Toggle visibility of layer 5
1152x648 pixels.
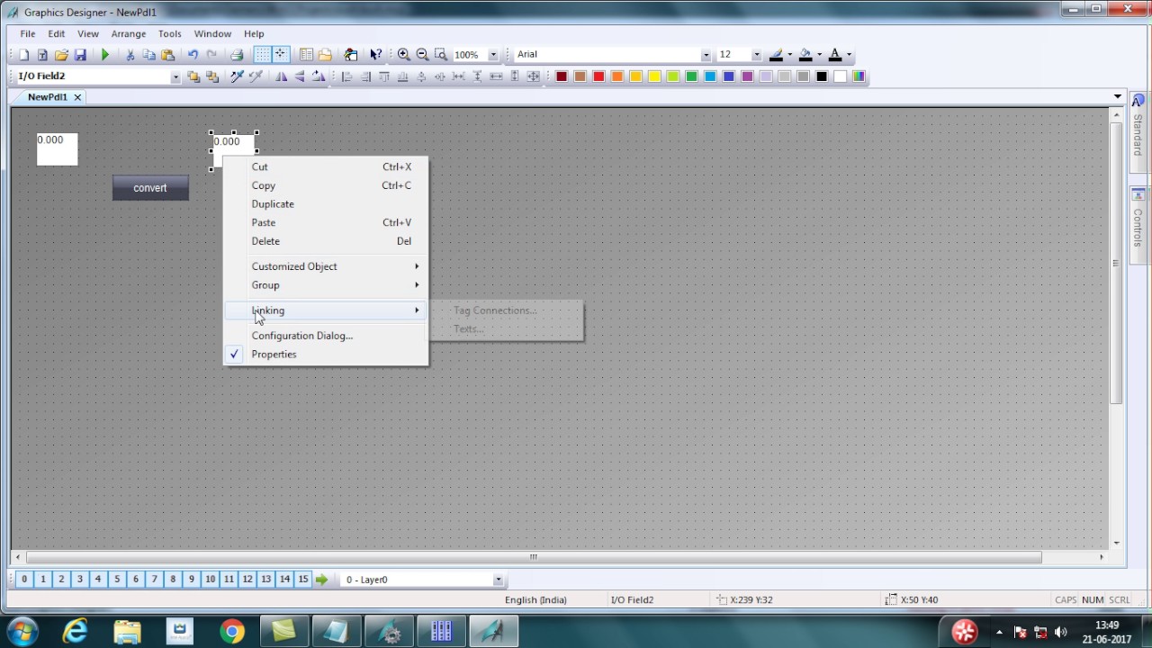coord(117,580)
